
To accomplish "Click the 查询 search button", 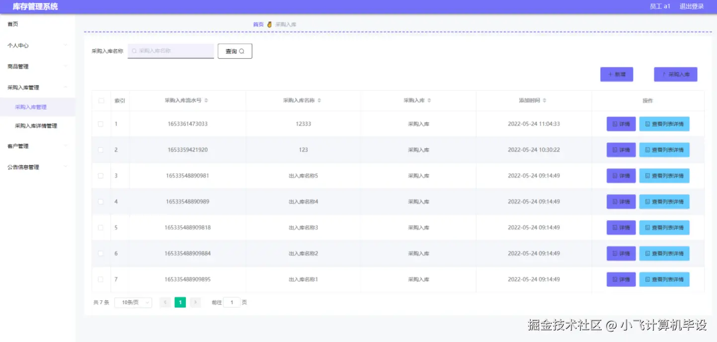I will click(x=235, y=51).
